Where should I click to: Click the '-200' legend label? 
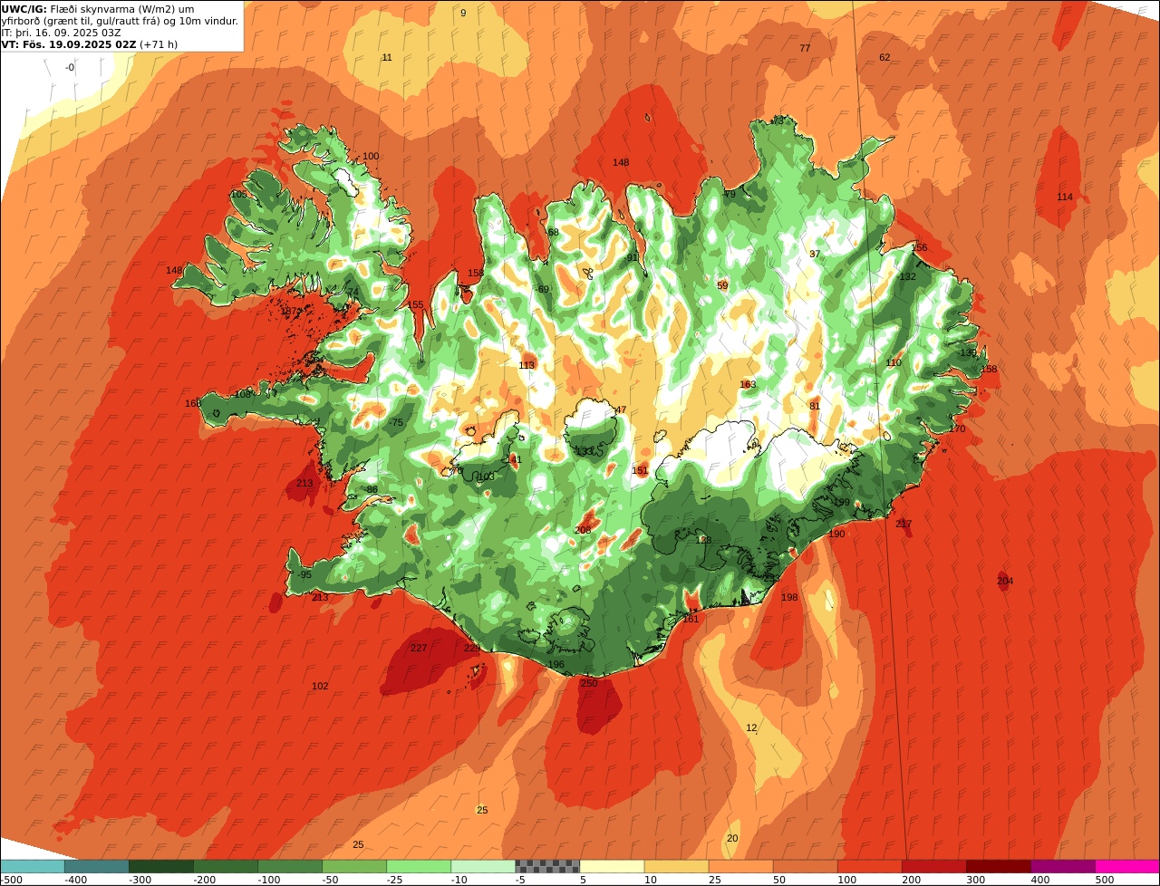[203, 880]
